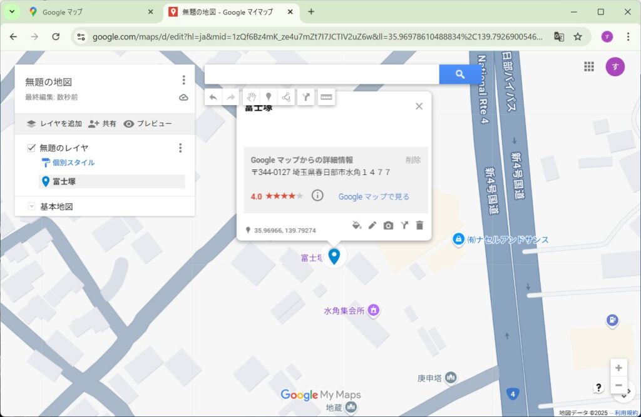The width and height of the screenshot is (641, 417).
Task: Click the add photo camera icon
Action: pos(388,226)
